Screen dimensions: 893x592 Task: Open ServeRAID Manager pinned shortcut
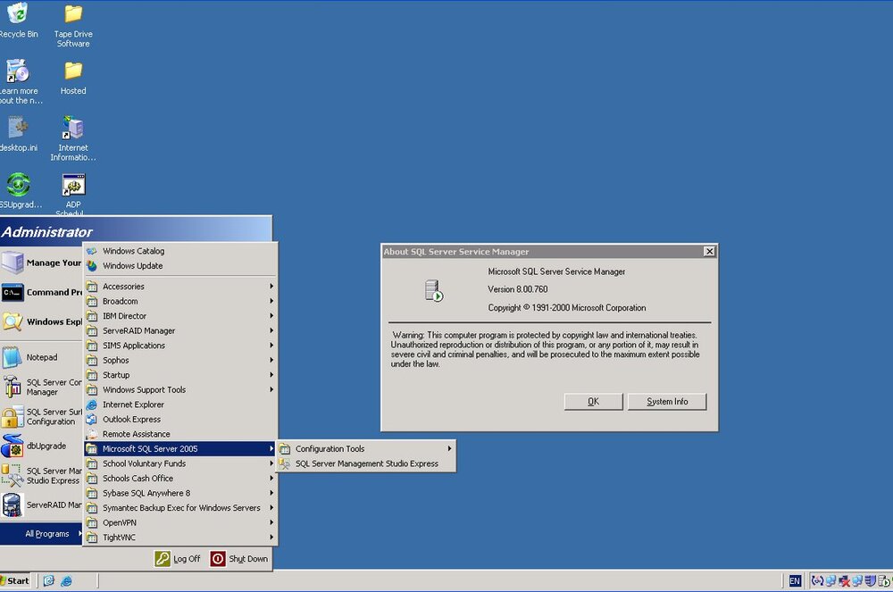[x=41, y=504]
